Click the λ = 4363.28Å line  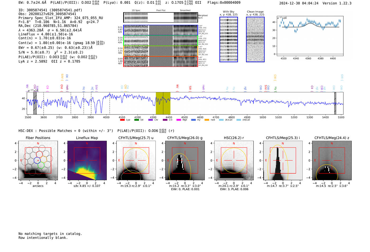pos(50,30)
